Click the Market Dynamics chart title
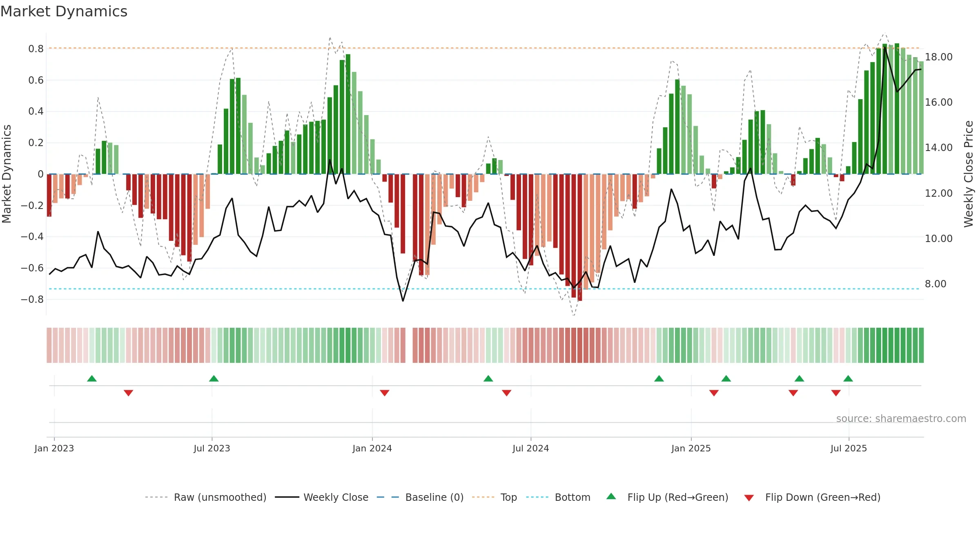The width and height of the screenshot is (980, 551). click(x=64, y=11)
